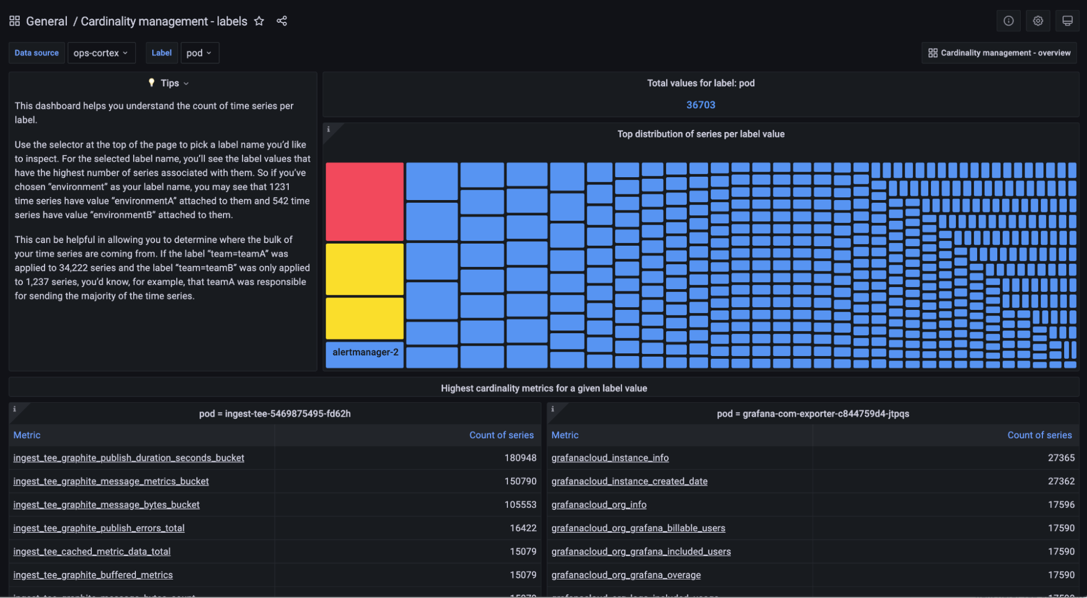Select the red alertmanager treemap cell
This screenshot has width=1087, height=598.
point(364,201)
